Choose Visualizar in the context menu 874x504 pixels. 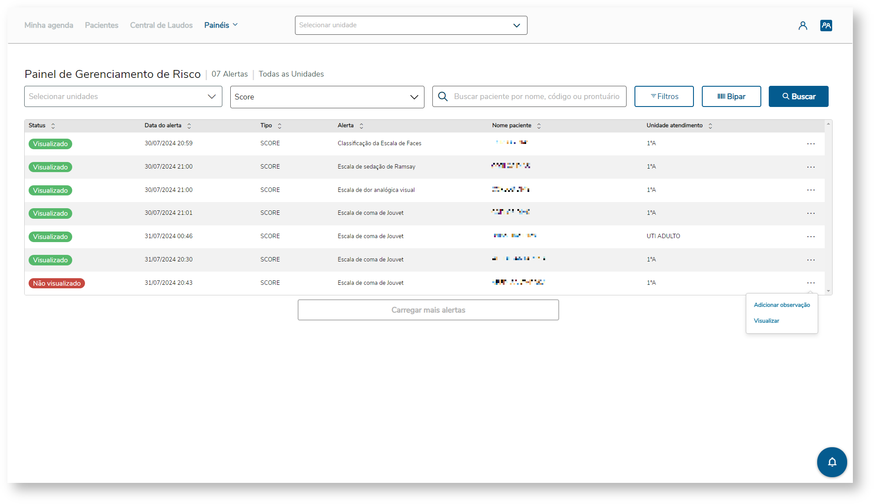[x=766, y=321]
